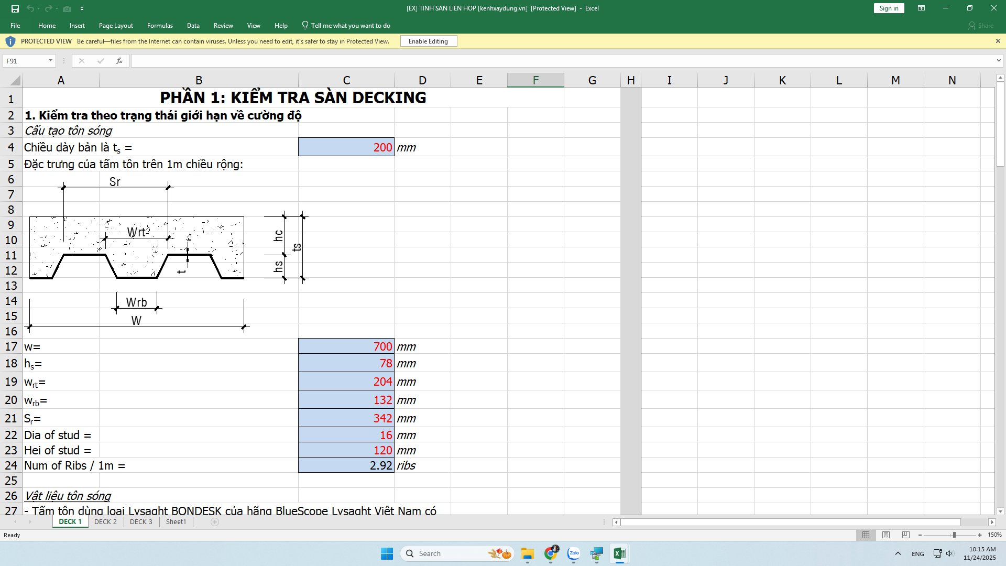Open Customize Quick Access Toolbar dropdown

(82, 9)
